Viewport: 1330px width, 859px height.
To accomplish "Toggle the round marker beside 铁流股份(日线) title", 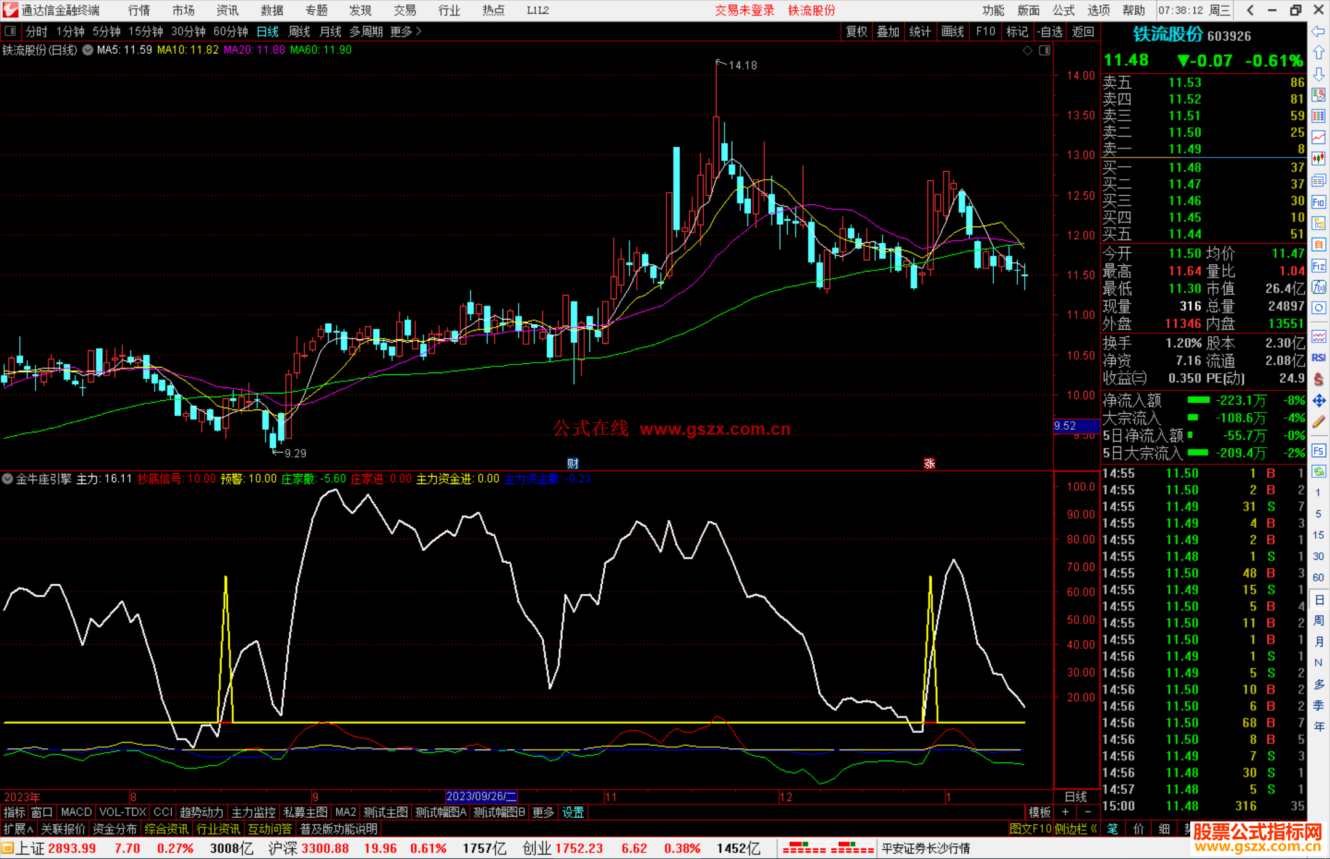I will tap(87, 50).
